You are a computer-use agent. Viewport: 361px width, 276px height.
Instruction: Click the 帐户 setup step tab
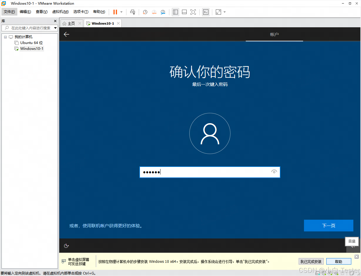(274, 34)
